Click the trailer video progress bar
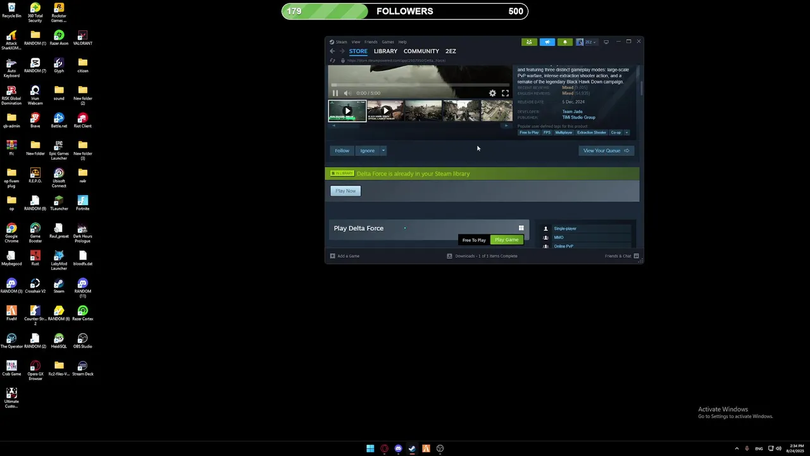810x456 pixels. (420, 85)
